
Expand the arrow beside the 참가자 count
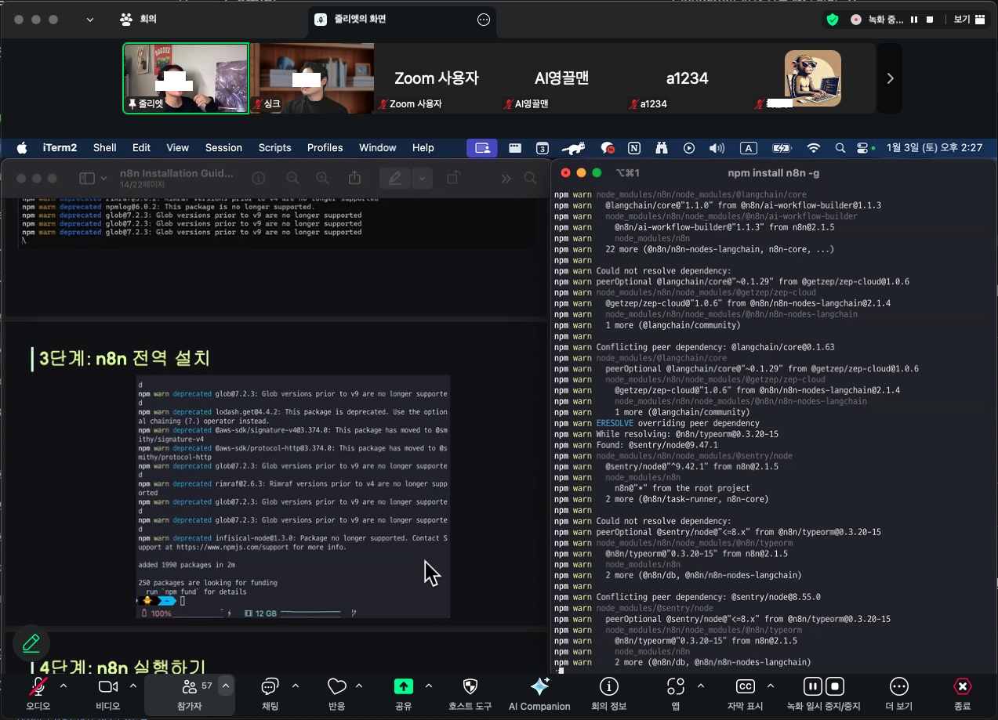pyautogui.click(x=226, y=686)
